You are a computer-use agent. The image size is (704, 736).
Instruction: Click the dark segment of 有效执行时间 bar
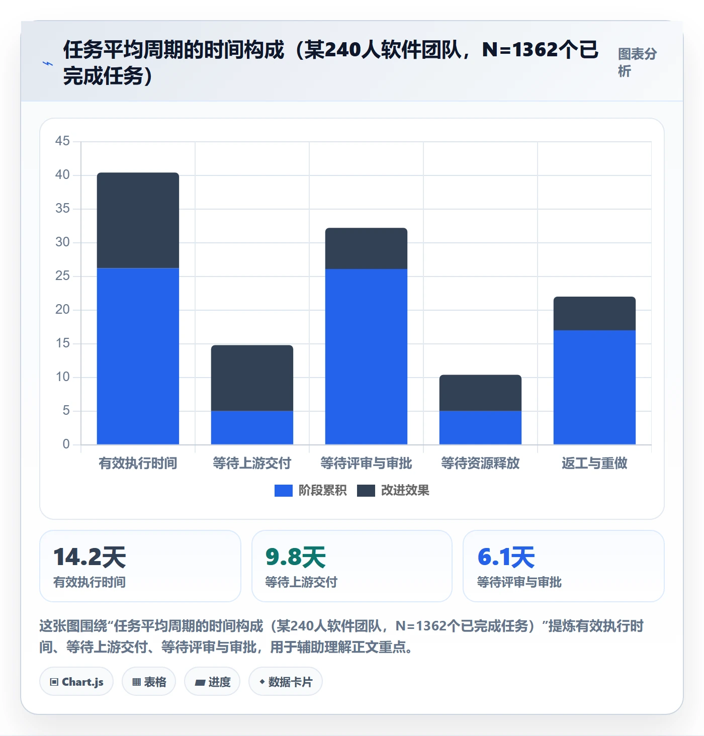coord(138,220)
